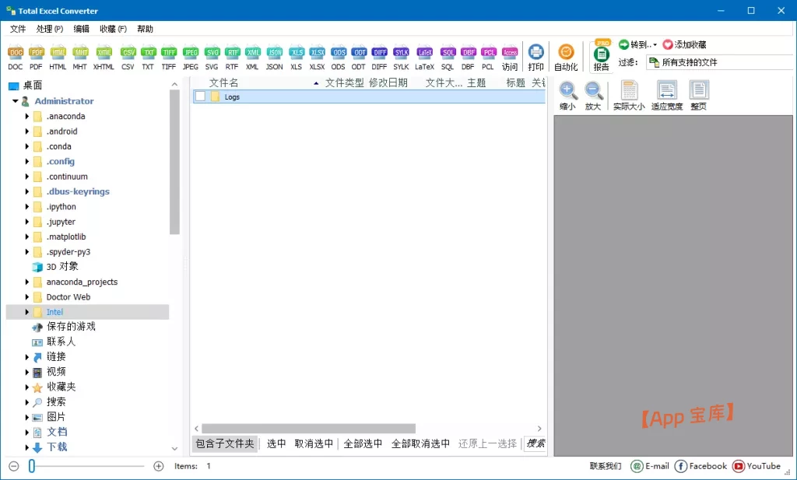
Task: Open the 处理(P) menu
Action: (48, 29)
